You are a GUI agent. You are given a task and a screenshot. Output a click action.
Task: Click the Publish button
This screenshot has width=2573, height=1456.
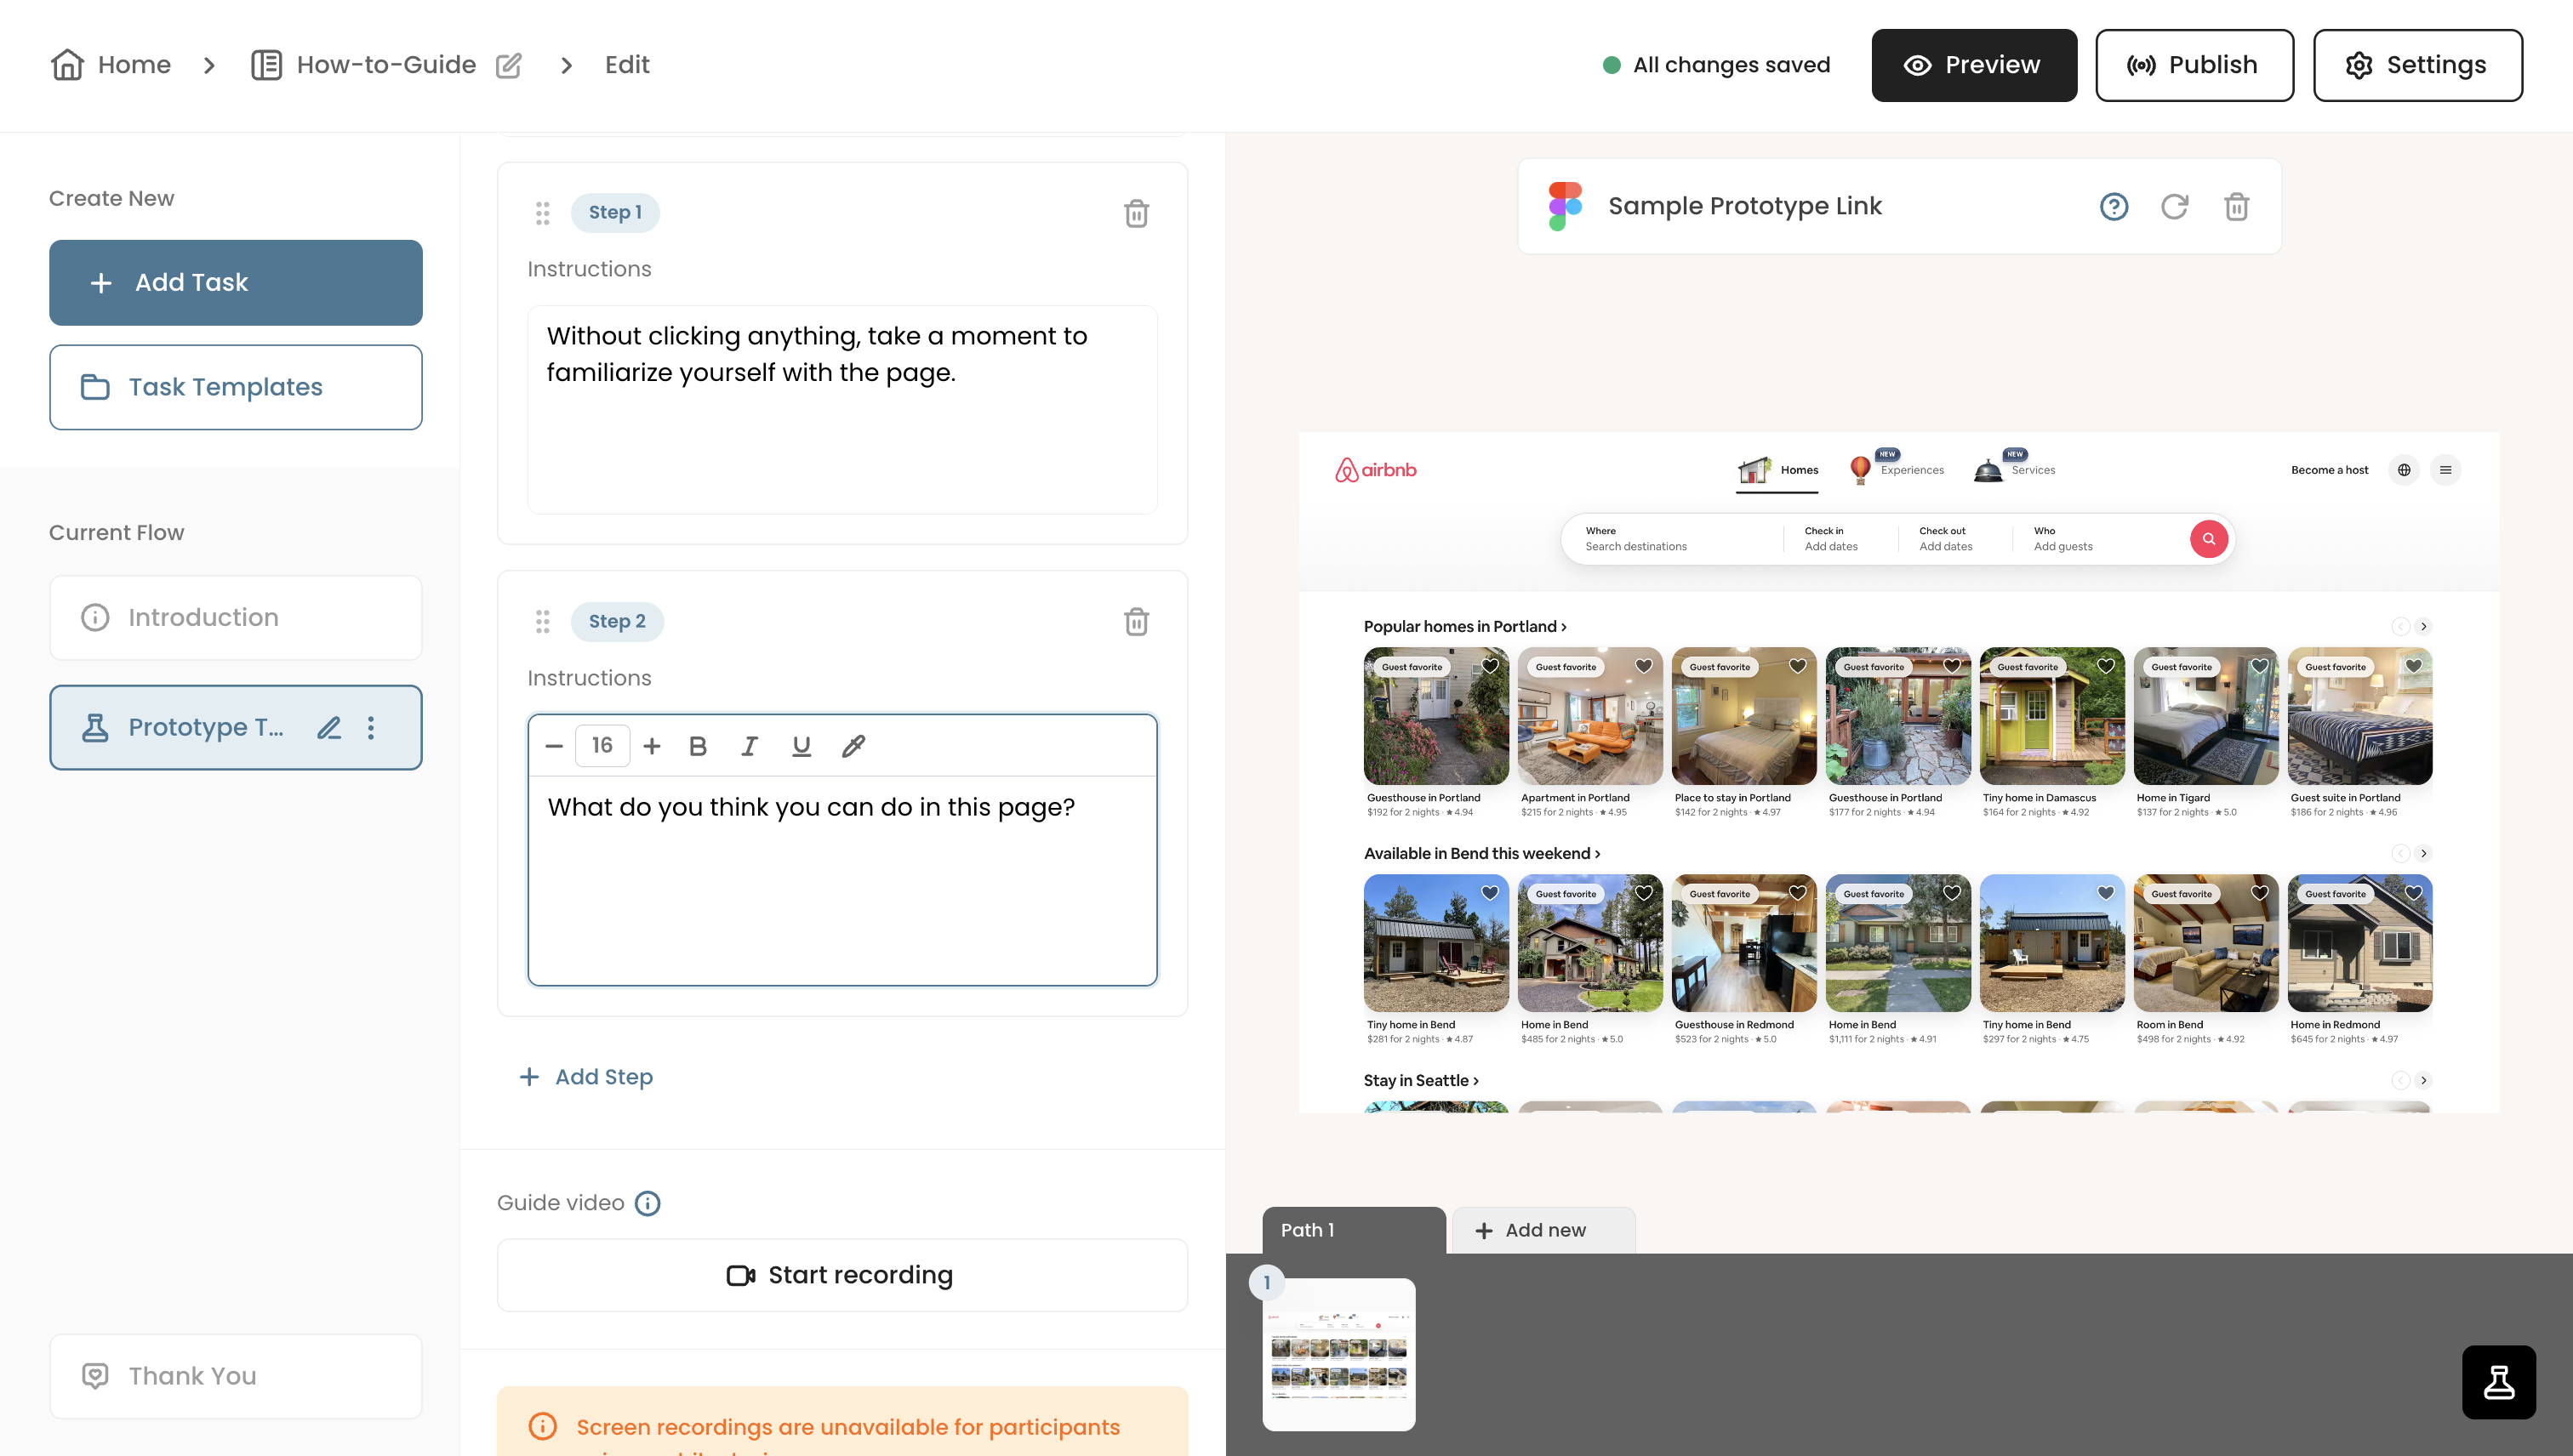[x=2194, y=65]
